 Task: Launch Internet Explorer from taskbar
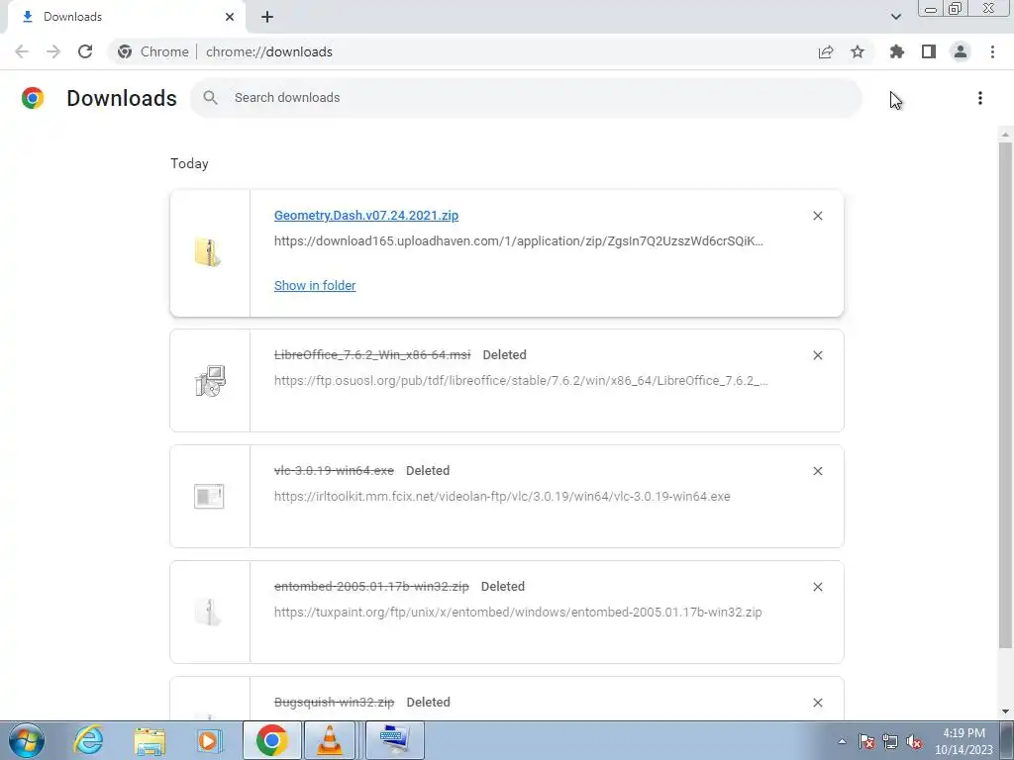tap(88, 740)
